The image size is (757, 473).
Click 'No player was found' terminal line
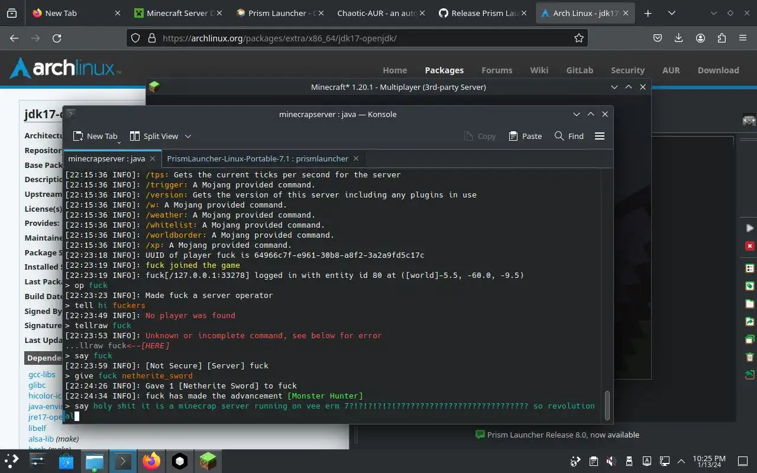[190, 315]
